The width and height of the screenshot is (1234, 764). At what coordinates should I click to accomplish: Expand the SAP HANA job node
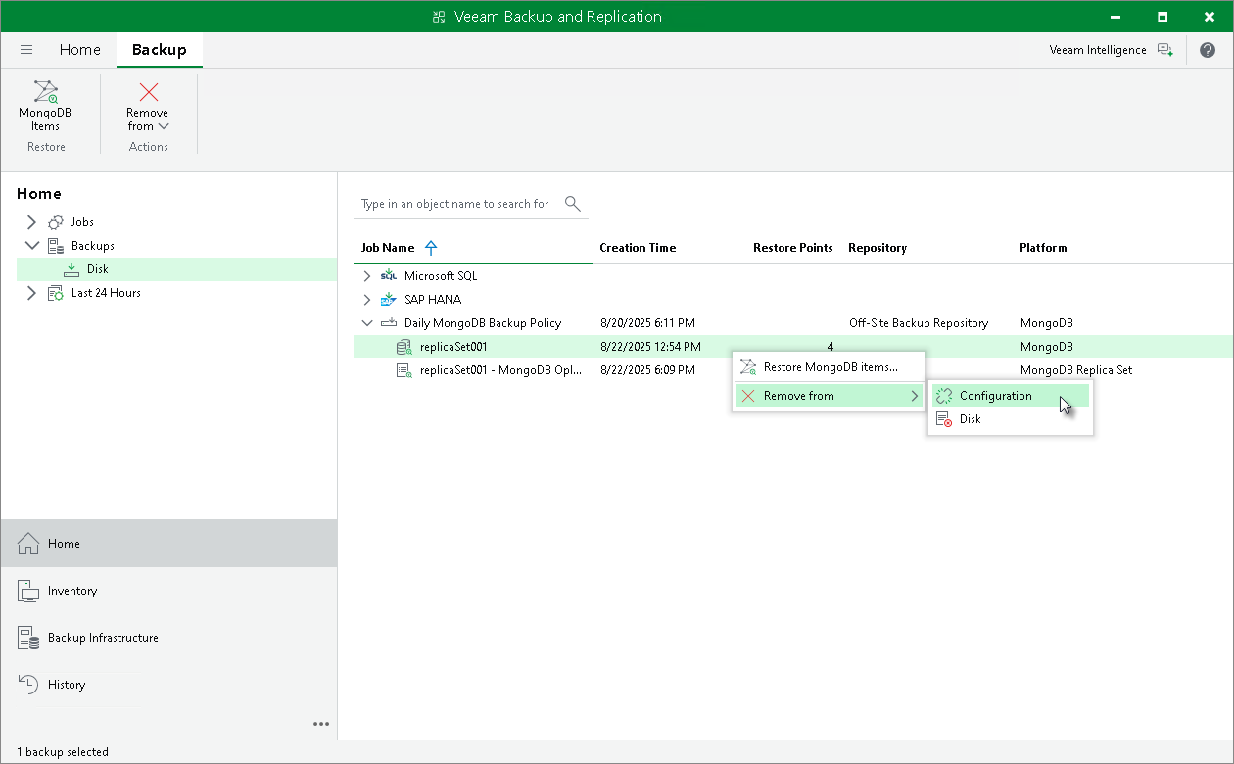367,299
